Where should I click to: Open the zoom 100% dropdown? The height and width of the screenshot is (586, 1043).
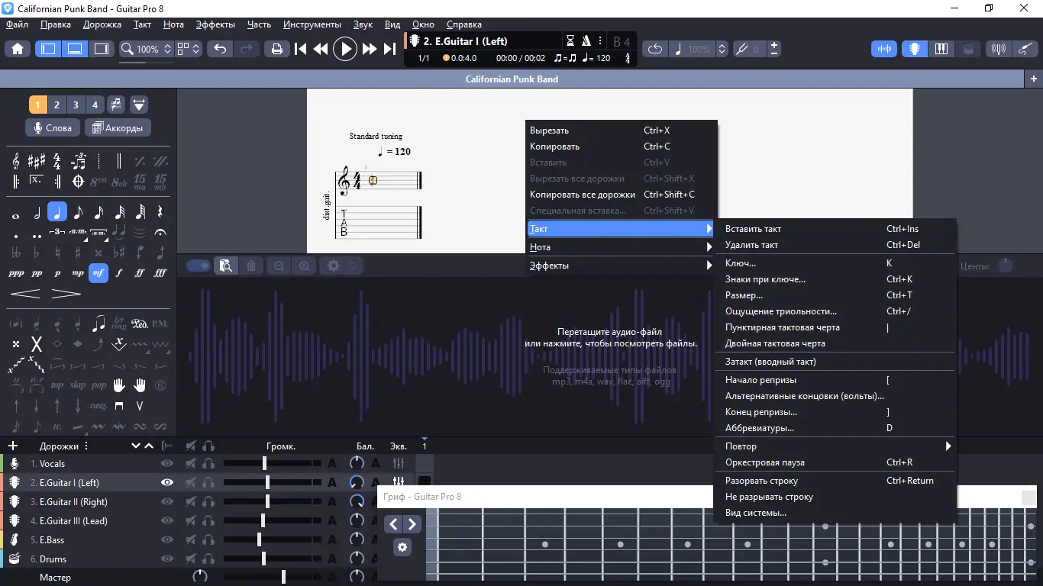[x=148, y=49]
